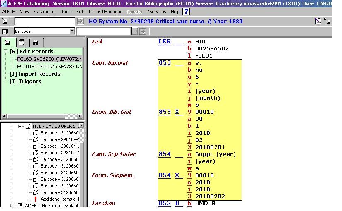Click the item bar cube icon
Viewport: 342px width, 211px height.
click(5, 31)
